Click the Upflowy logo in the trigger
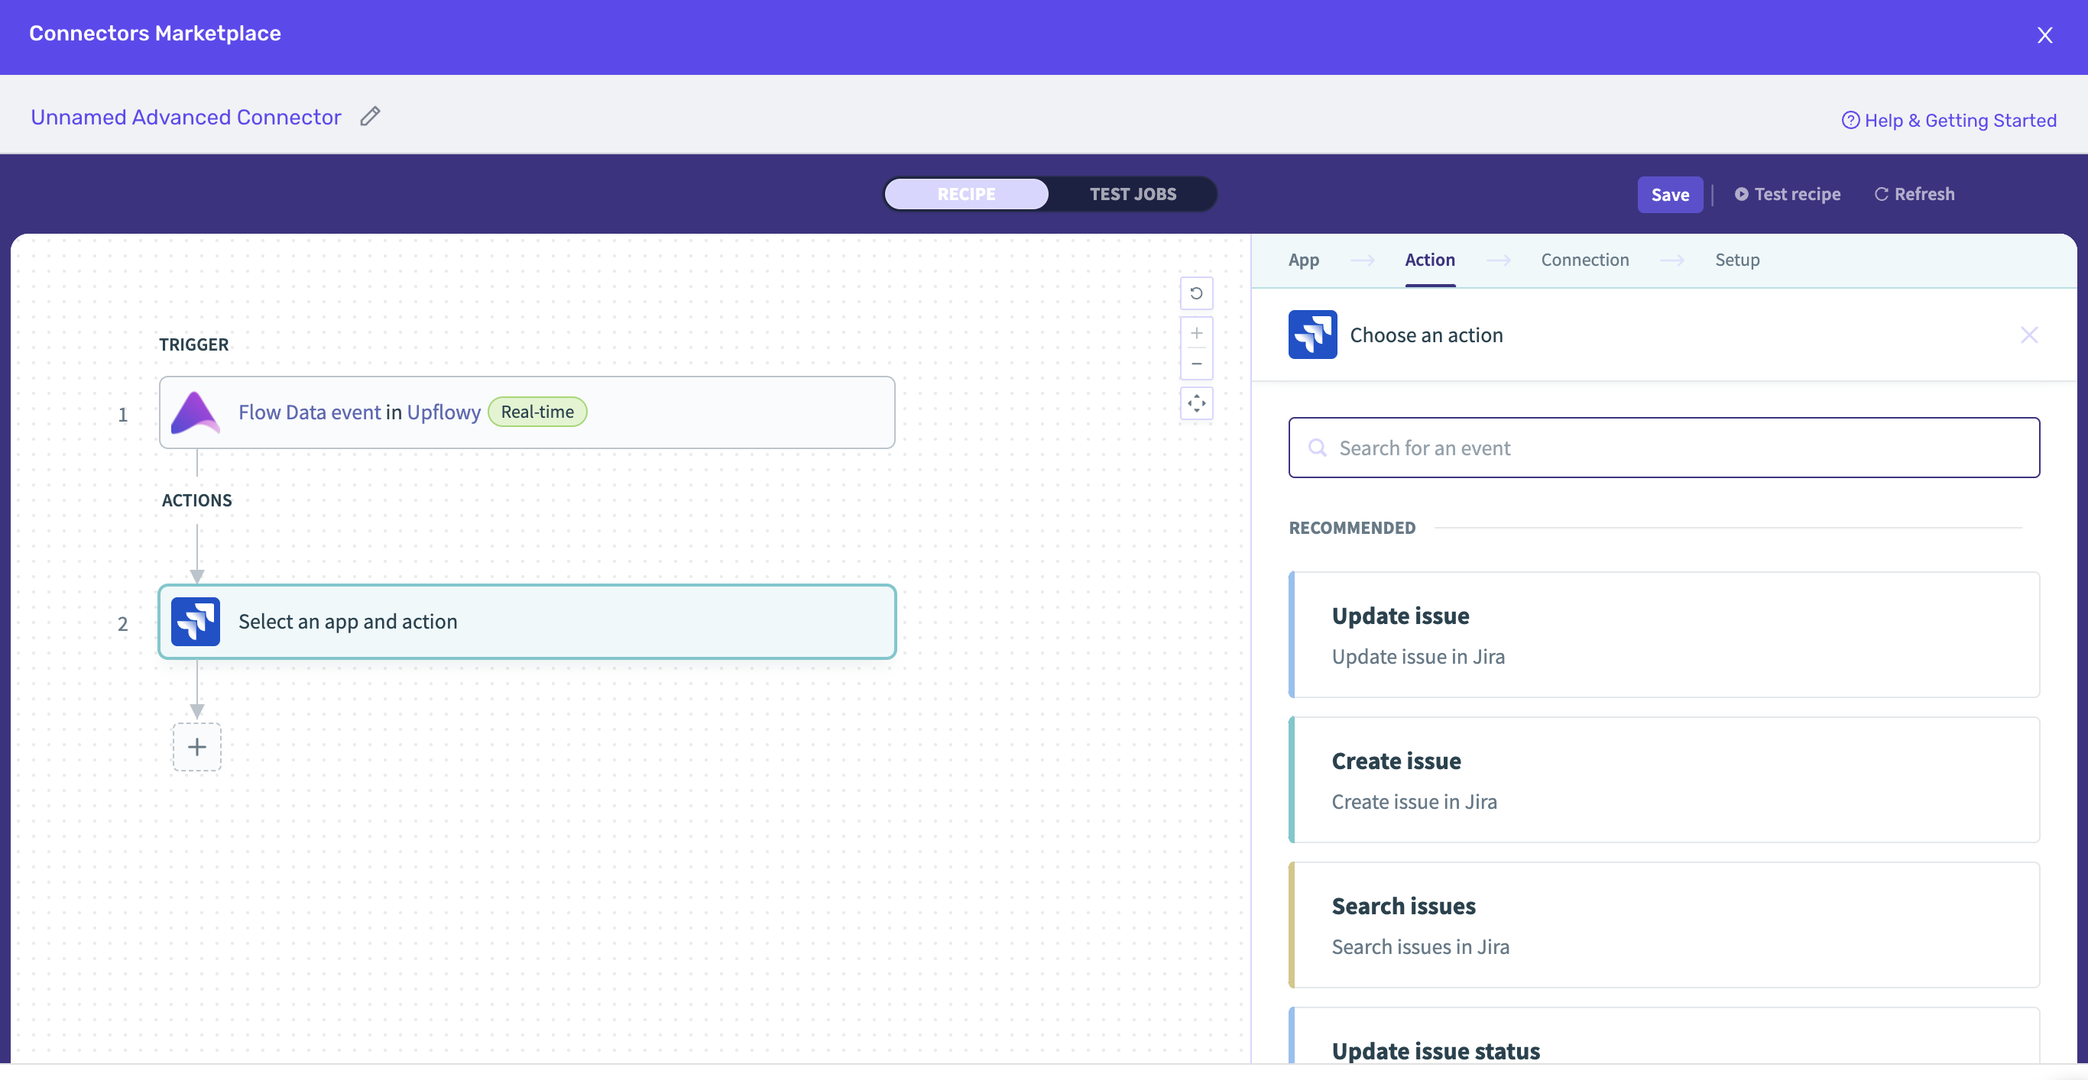The height and width of the screenshot is (1080, 2088). tap(196, 412)
